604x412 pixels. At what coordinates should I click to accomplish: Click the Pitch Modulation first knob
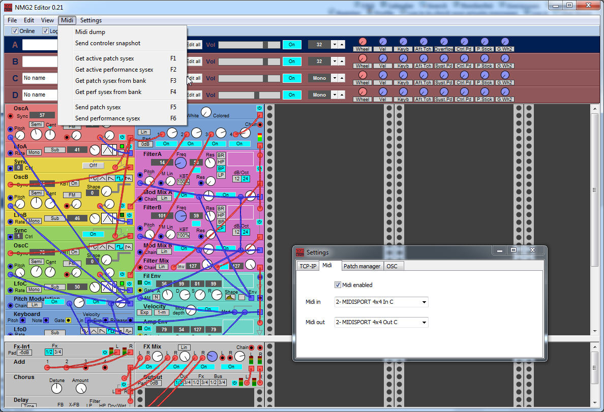[x=79, y=303]
